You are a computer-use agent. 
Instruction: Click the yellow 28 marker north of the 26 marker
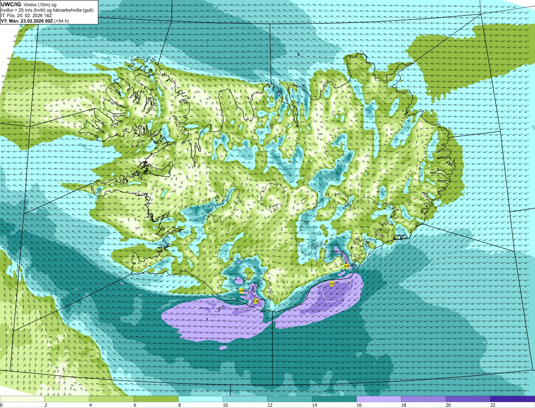tap(346, 266)
